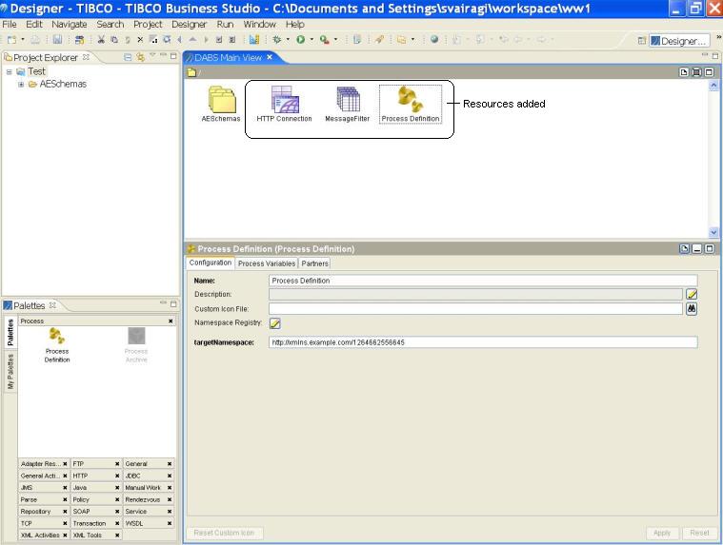Open the External Tools dropdown arrow
This screenshot has width=723, height=545.
coord(335,40)
